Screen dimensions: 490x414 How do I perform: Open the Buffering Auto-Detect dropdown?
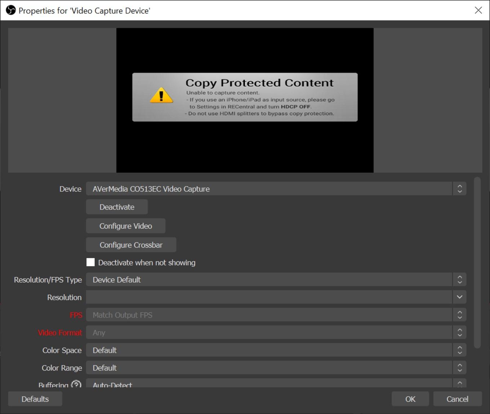click(276, 383)
